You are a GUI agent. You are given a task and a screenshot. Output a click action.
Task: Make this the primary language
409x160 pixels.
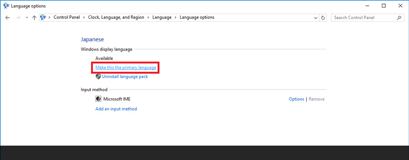126,68
